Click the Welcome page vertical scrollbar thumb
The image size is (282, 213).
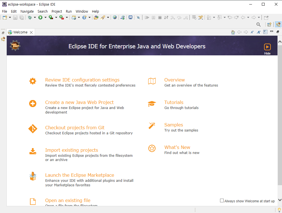(x=280, y=115)
